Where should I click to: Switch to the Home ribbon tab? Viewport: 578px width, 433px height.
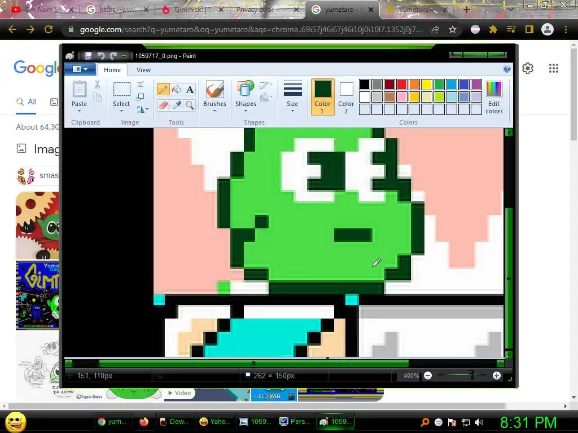tap(112, 70)
